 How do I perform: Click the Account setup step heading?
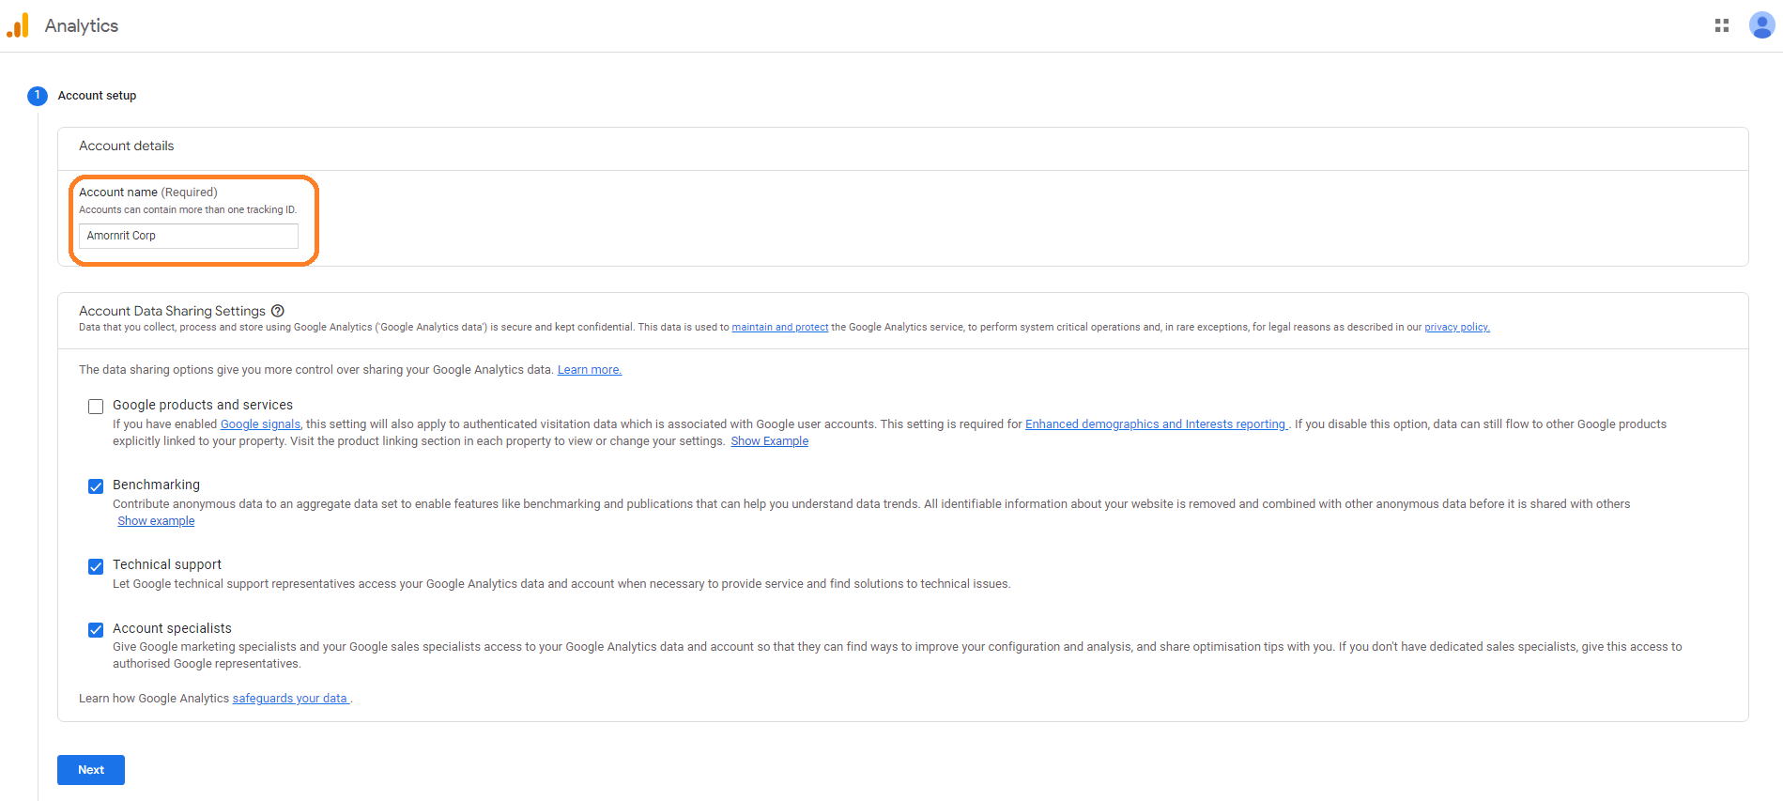[97, 96]
